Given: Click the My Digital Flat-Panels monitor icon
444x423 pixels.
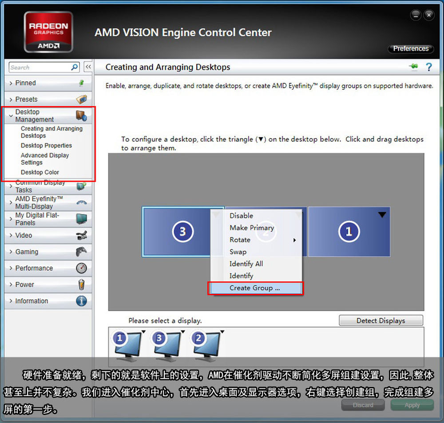Looking at the screenshot, I should coord(82,219).
